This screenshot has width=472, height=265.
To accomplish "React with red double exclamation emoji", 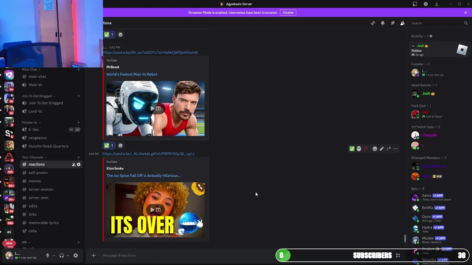I will click(x=366, y=149).
